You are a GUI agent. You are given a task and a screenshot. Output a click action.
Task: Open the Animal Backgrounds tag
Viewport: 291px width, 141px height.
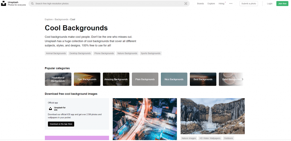(56, 53)
